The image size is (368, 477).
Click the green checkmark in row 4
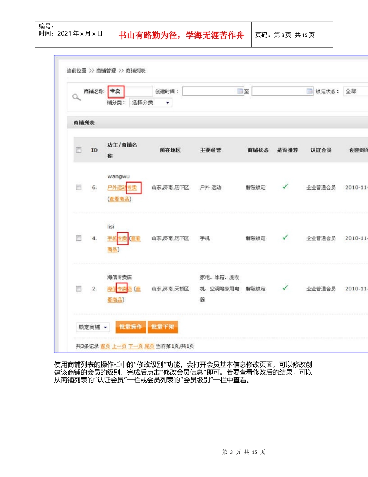click(285, 237)
